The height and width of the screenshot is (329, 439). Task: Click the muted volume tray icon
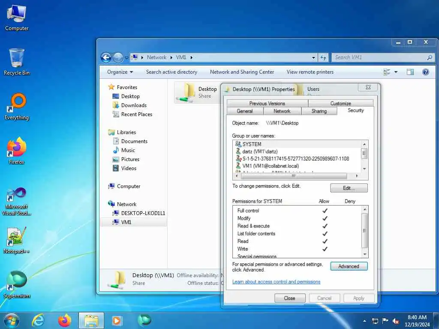tap(396, 321)
